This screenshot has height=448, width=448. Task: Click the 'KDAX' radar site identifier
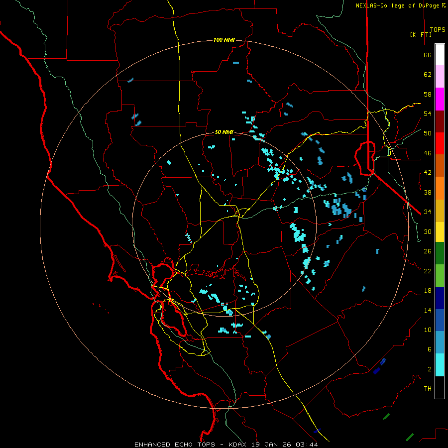point(238,445)
